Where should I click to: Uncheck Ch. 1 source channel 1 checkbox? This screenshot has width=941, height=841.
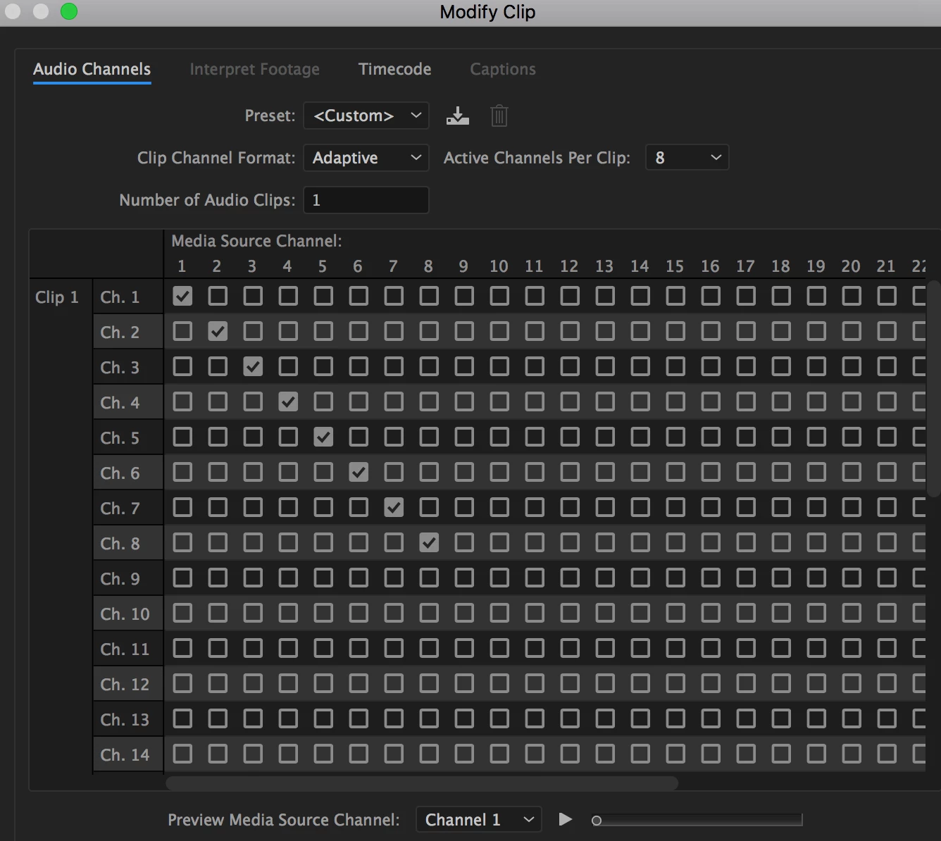click(182, 296)
